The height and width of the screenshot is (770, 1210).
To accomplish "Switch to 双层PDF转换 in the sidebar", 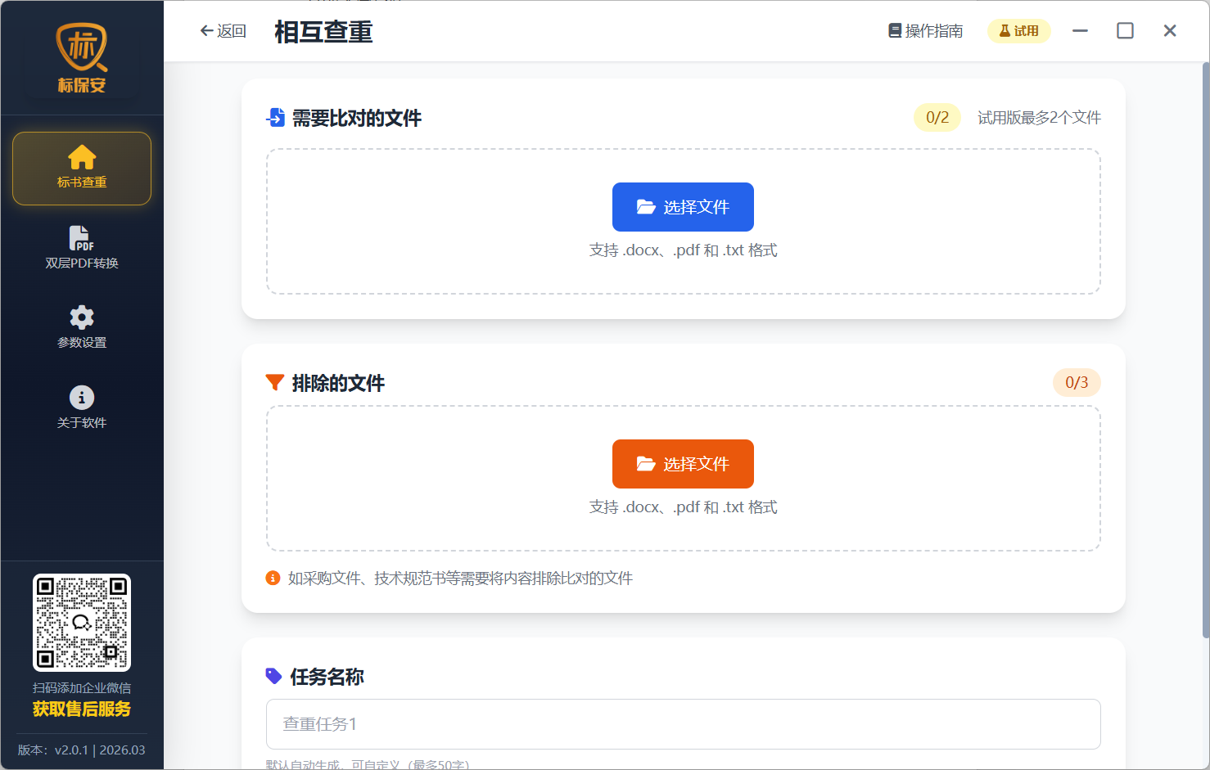I will tap(82, 248).
